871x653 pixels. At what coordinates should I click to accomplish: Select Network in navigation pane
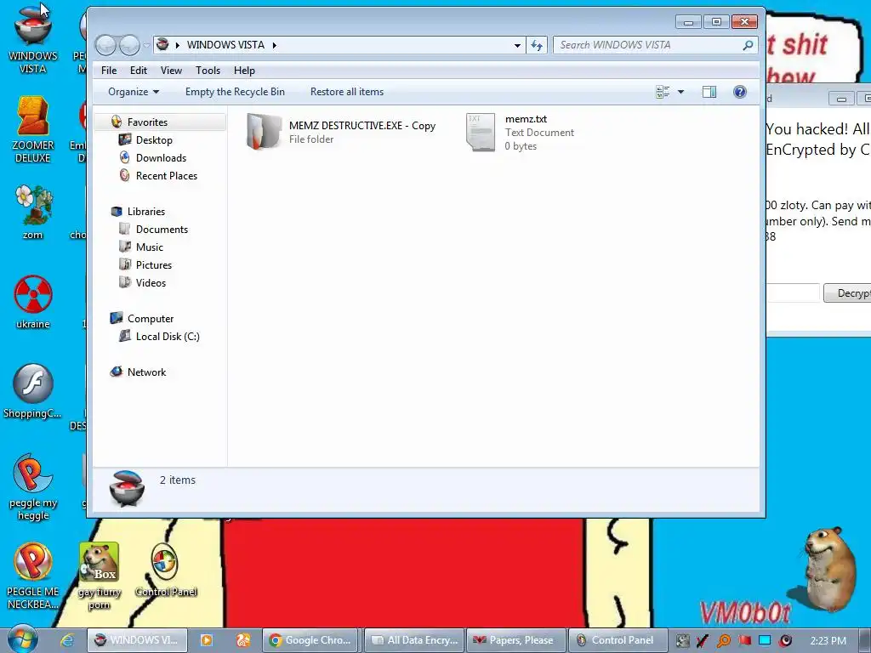click(146, 372)
